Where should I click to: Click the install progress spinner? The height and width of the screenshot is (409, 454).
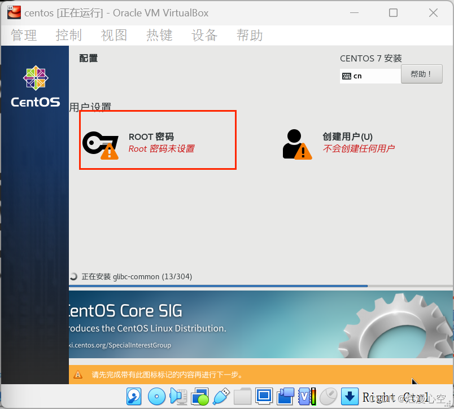(x=73, y=276)
